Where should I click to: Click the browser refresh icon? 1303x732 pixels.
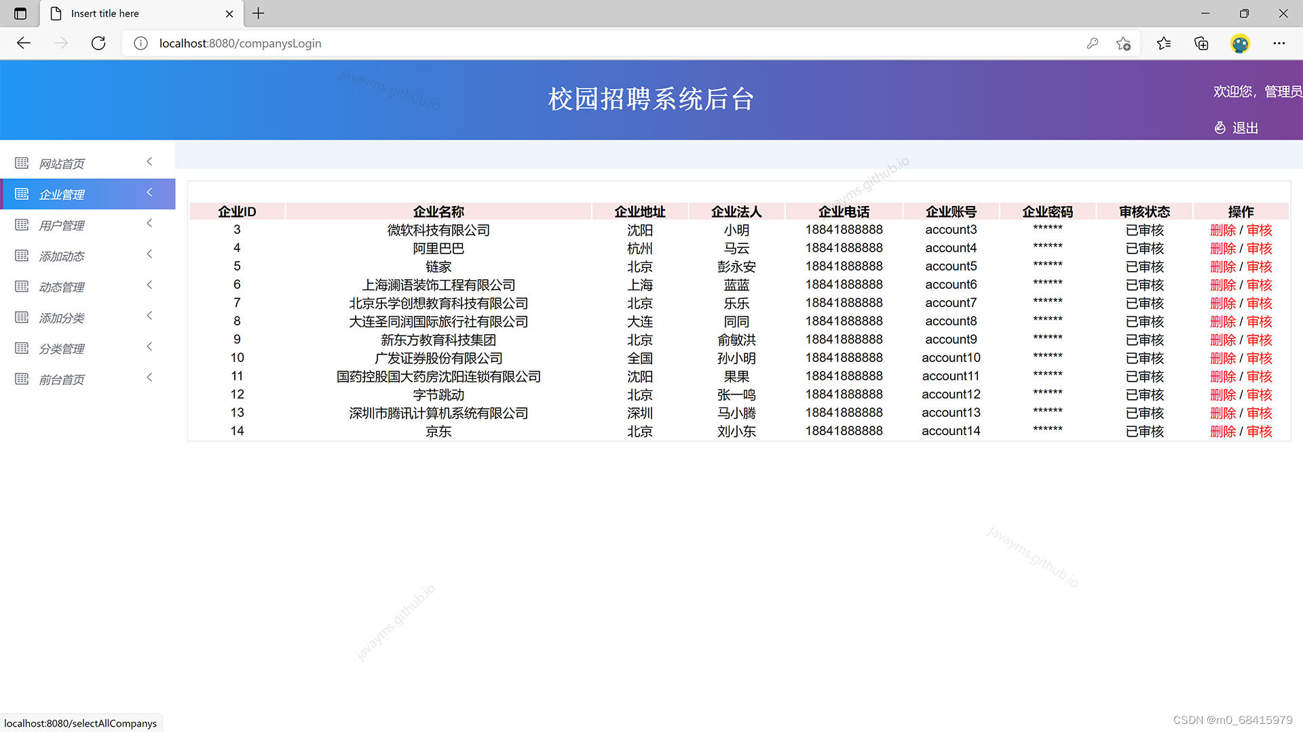tap(98, 43)
